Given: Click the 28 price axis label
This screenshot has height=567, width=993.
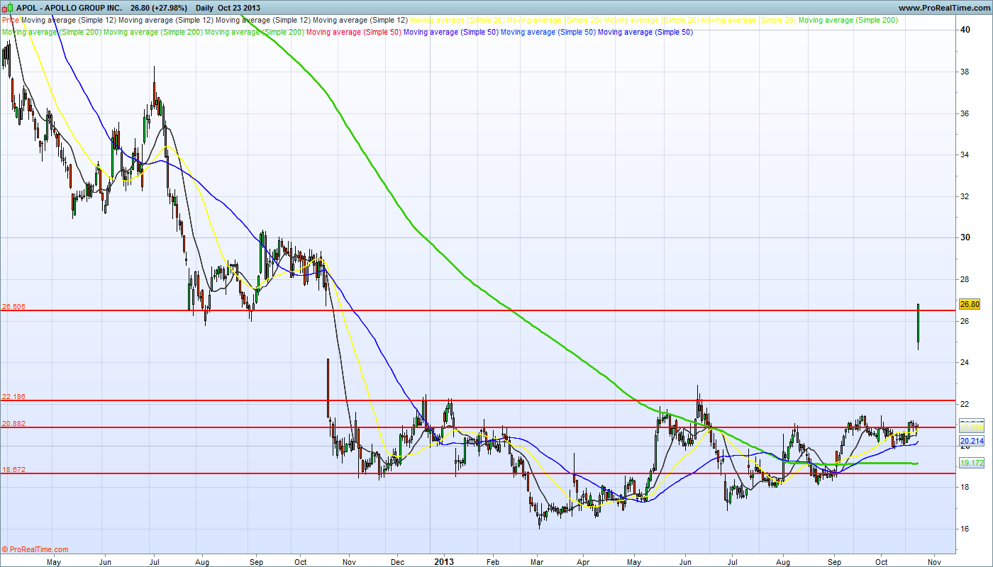Looking at the screenshot, I should [x=965, y=279].
